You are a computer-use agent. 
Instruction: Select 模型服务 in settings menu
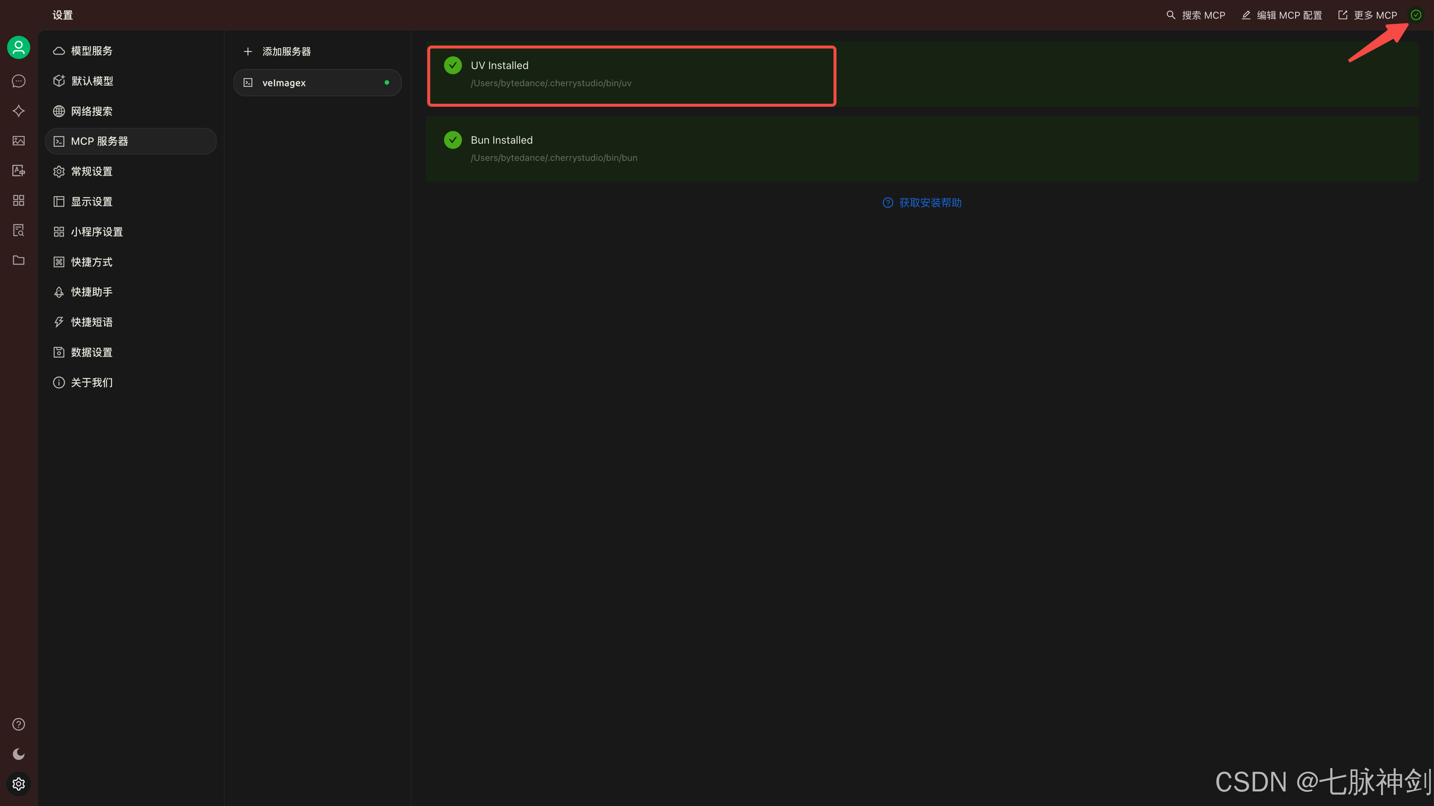click(91, 51)
